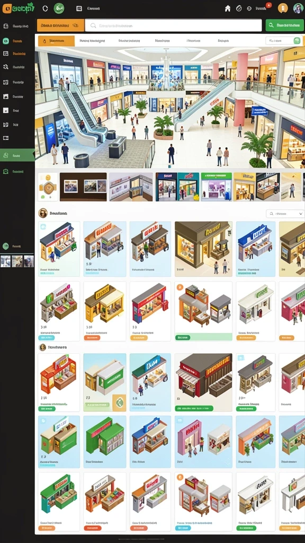Viewport: 305px width, 543px height.
Task: Open the green-sign purple shop thumbnail
Action: click(217, 187)
